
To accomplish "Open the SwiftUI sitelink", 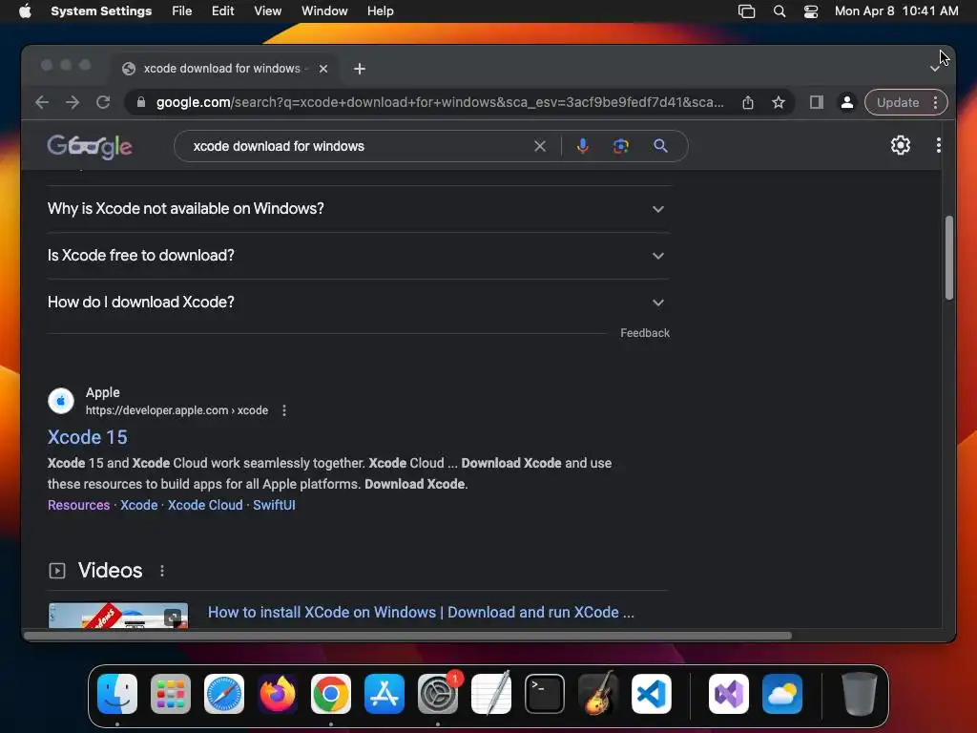I will tap(274, 505).
